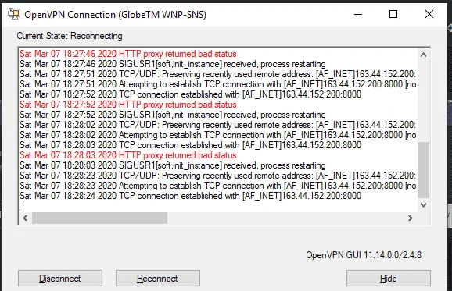Click log line 18:27:46 SIGUSR1 process restarting

pos(173,64)
